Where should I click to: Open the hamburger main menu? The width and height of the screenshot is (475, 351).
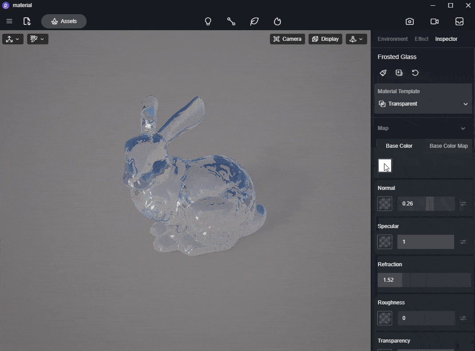9,21
